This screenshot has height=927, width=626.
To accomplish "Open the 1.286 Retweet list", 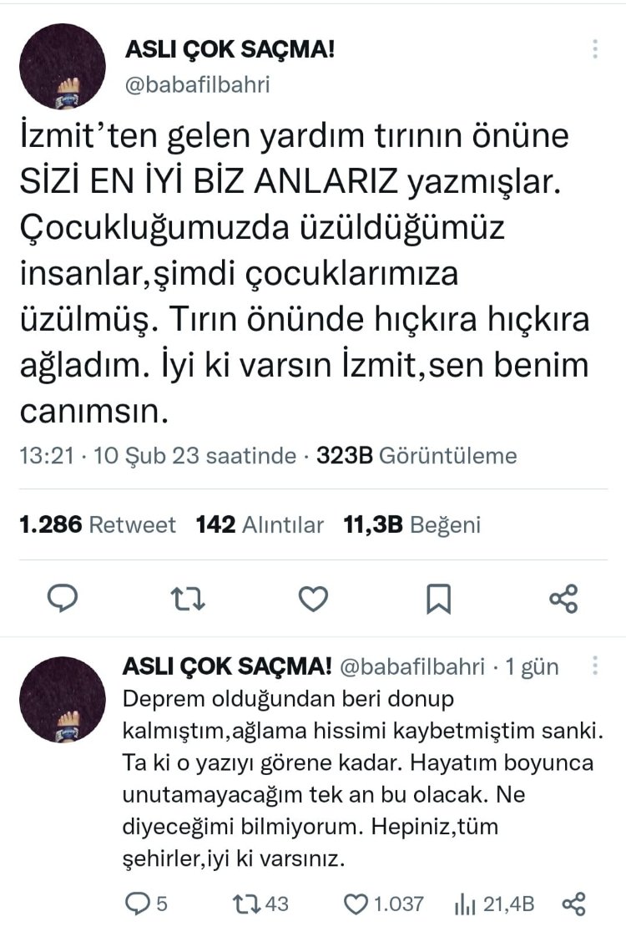I will (x=98, y=524).
